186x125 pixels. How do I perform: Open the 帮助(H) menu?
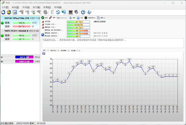[x=57, y=7]
